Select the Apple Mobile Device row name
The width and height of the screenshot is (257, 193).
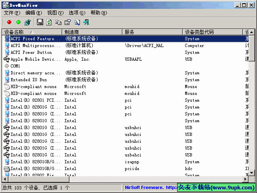tap(35, 59)
